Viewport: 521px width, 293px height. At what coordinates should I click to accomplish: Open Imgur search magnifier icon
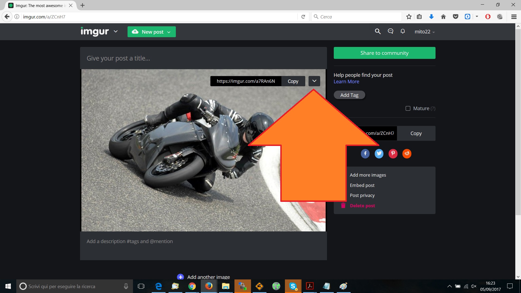[x=378, y=31]
